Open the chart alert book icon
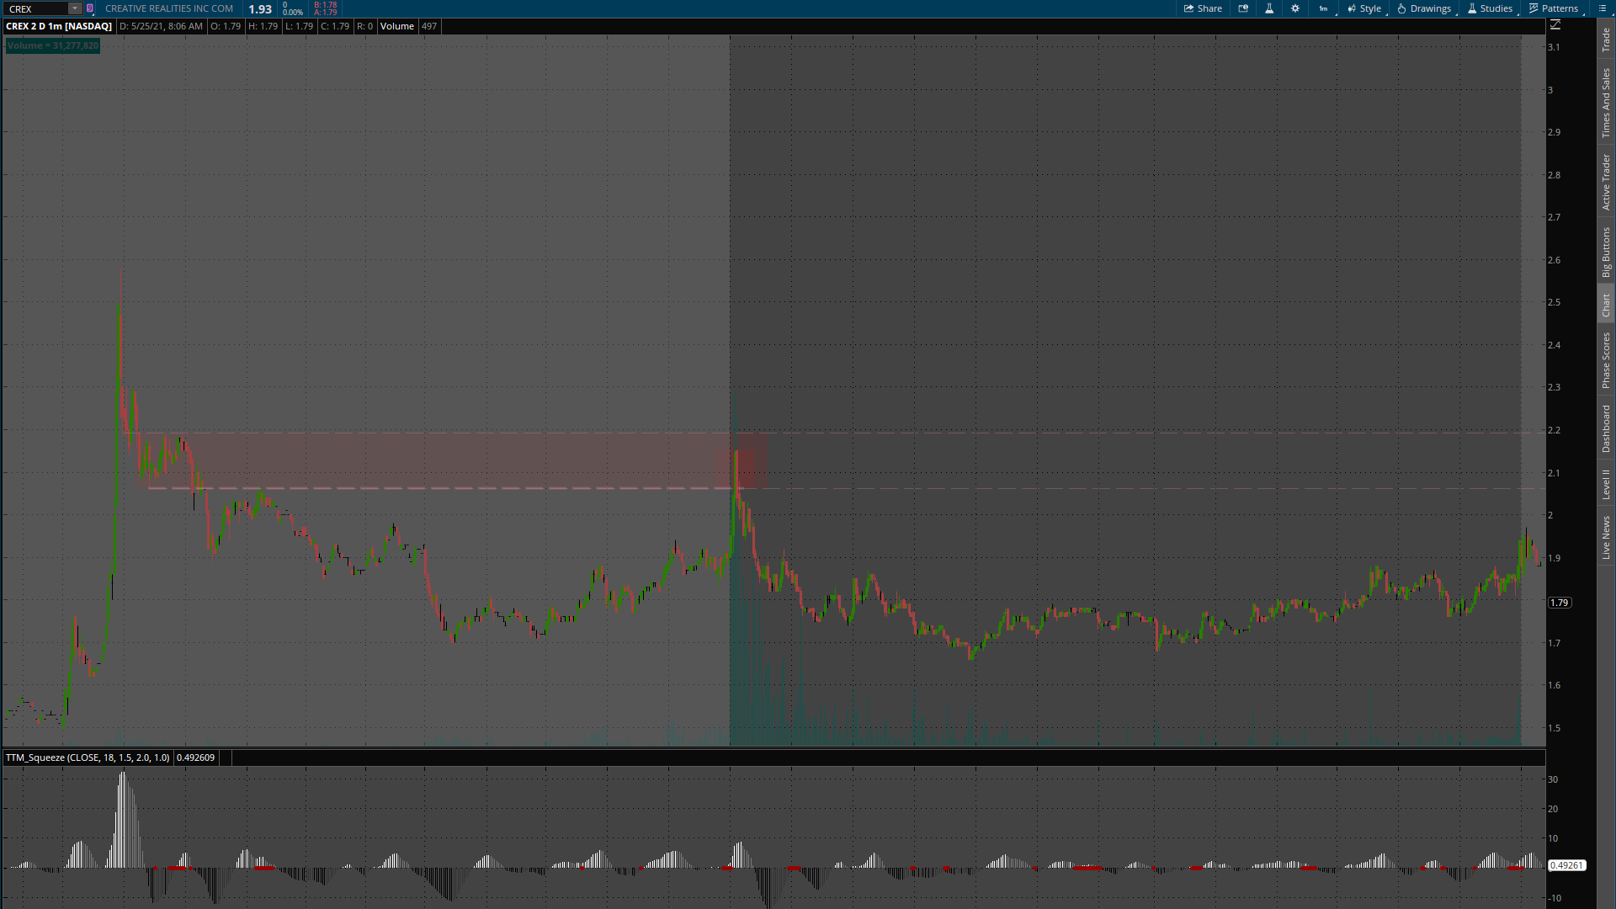Screen dimensions: 1616x909 pos(1243,8)
